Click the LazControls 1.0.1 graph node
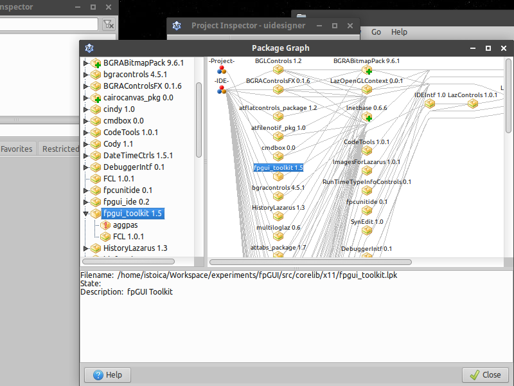The height and width of the screenshot is (386, 514). pos(472,103)
